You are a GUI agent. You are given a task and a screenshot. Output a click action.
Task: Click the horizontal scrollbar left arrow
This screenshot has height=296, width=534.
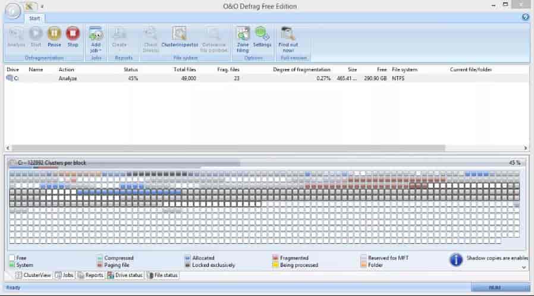coord(8,148)
